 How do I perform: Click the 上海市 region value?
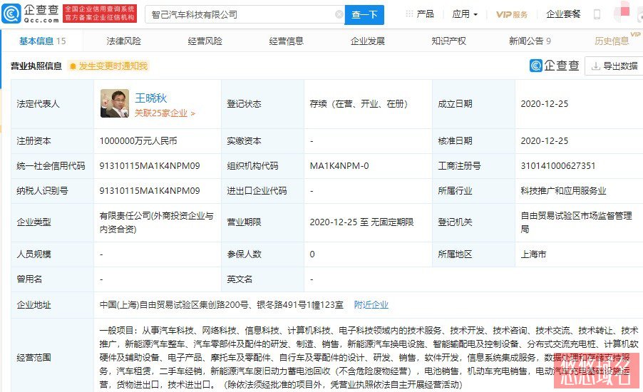click(x=533, y=254)
